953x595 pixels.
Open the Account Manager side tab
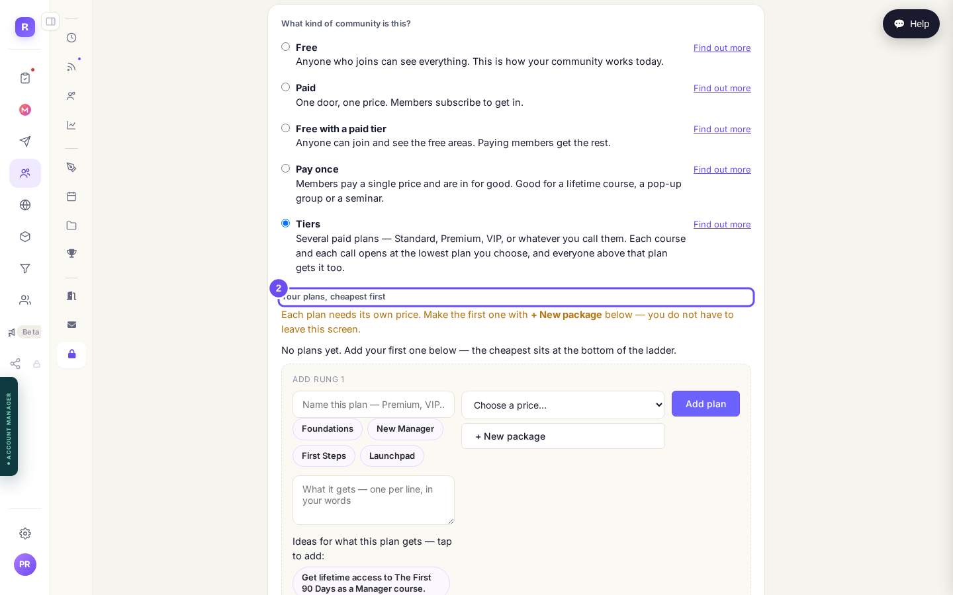point(9,426)
